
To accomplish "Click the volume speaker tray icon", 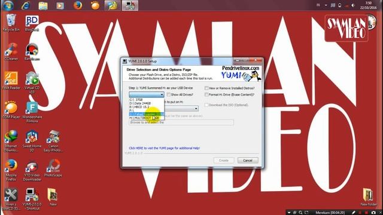I will coord(353,5).
